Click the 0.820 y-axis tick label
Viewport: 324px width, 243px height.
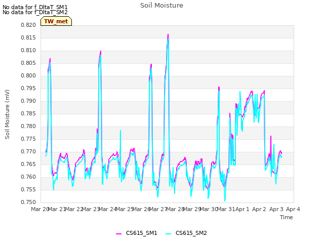[x=28, y=25]
